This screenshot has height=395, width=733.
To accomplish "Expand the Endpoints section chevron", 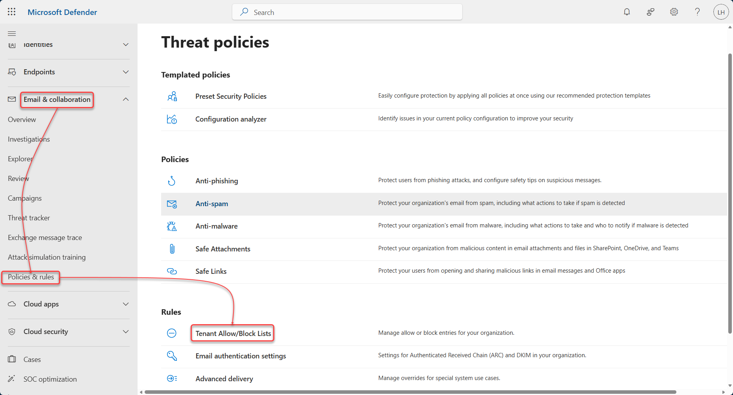I will point(126,72).
